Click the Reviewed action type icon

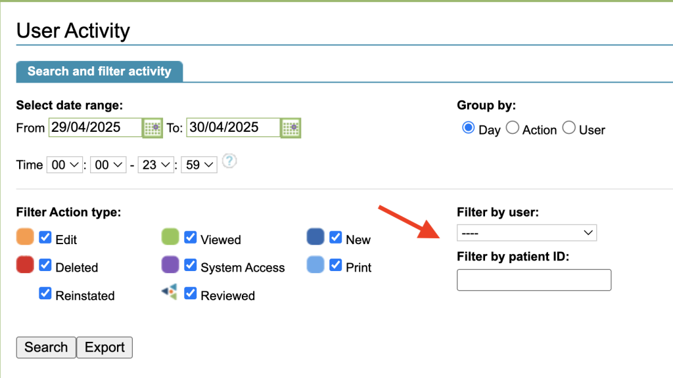coord(170,293)
